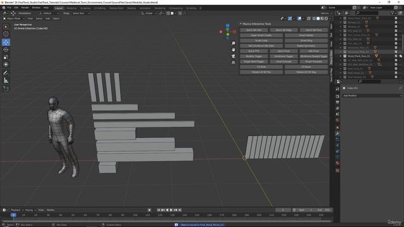Open the Material properties tab icon

337,163
